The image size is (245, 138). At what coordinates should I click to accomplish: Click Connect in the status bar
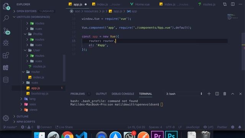44,127
